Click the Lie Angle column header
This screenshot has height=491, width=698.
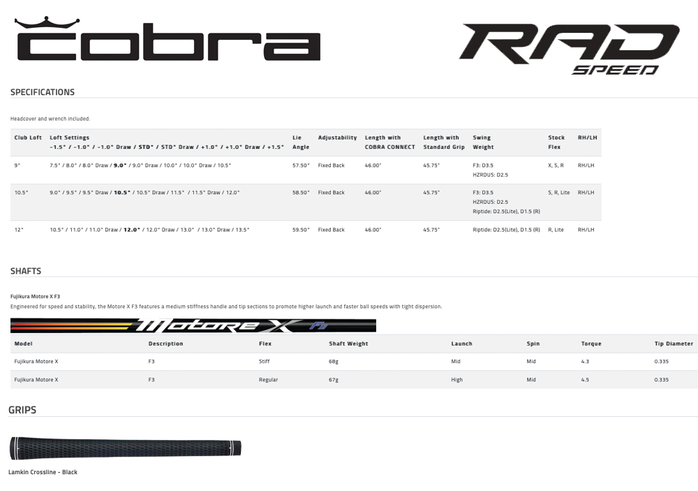301,142
